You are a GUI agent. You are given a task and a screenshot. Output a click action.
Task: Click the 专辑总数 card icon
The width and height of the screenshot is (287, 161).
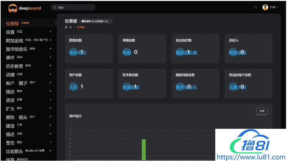pos(127,52)
